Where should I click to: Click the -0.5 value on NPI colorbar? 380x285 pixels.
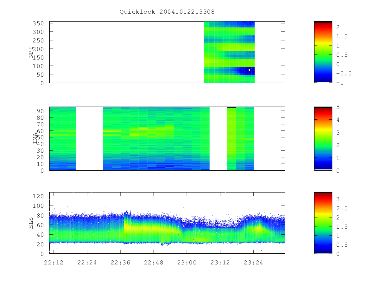pos(344,73)
